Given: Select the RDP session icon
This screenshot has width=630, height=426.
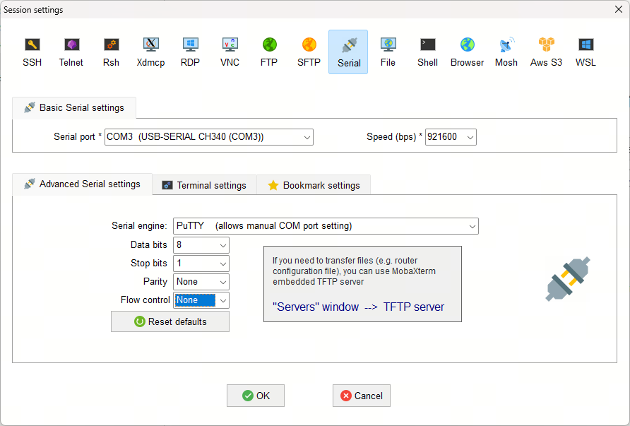Looking at the screenshot, I should [190, 52].
